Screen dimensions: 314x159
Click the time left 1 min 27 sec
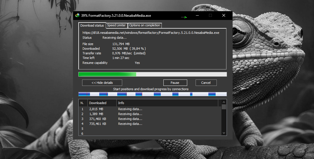click(x=121, y=58)
